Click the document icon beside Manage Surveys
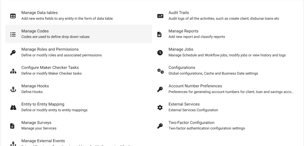 pyautogui.click(x=12, y=126)
